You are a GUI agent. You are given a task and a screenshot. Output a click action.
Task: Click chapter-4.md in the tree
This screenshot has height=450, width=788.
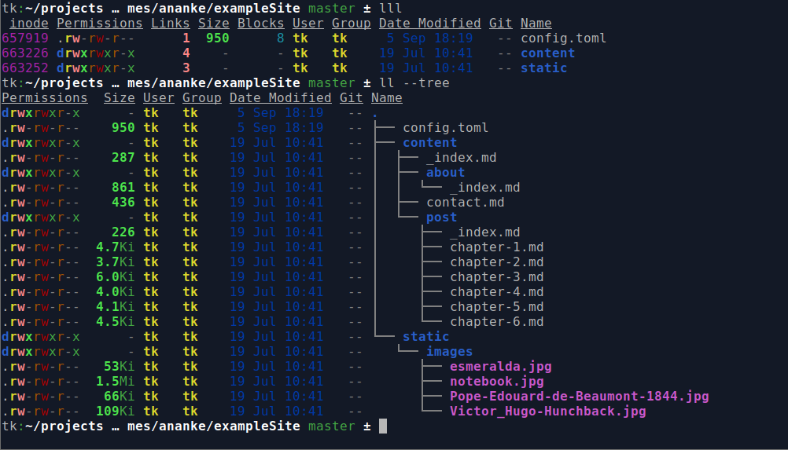pyautogui.click(x=496, y=292)
